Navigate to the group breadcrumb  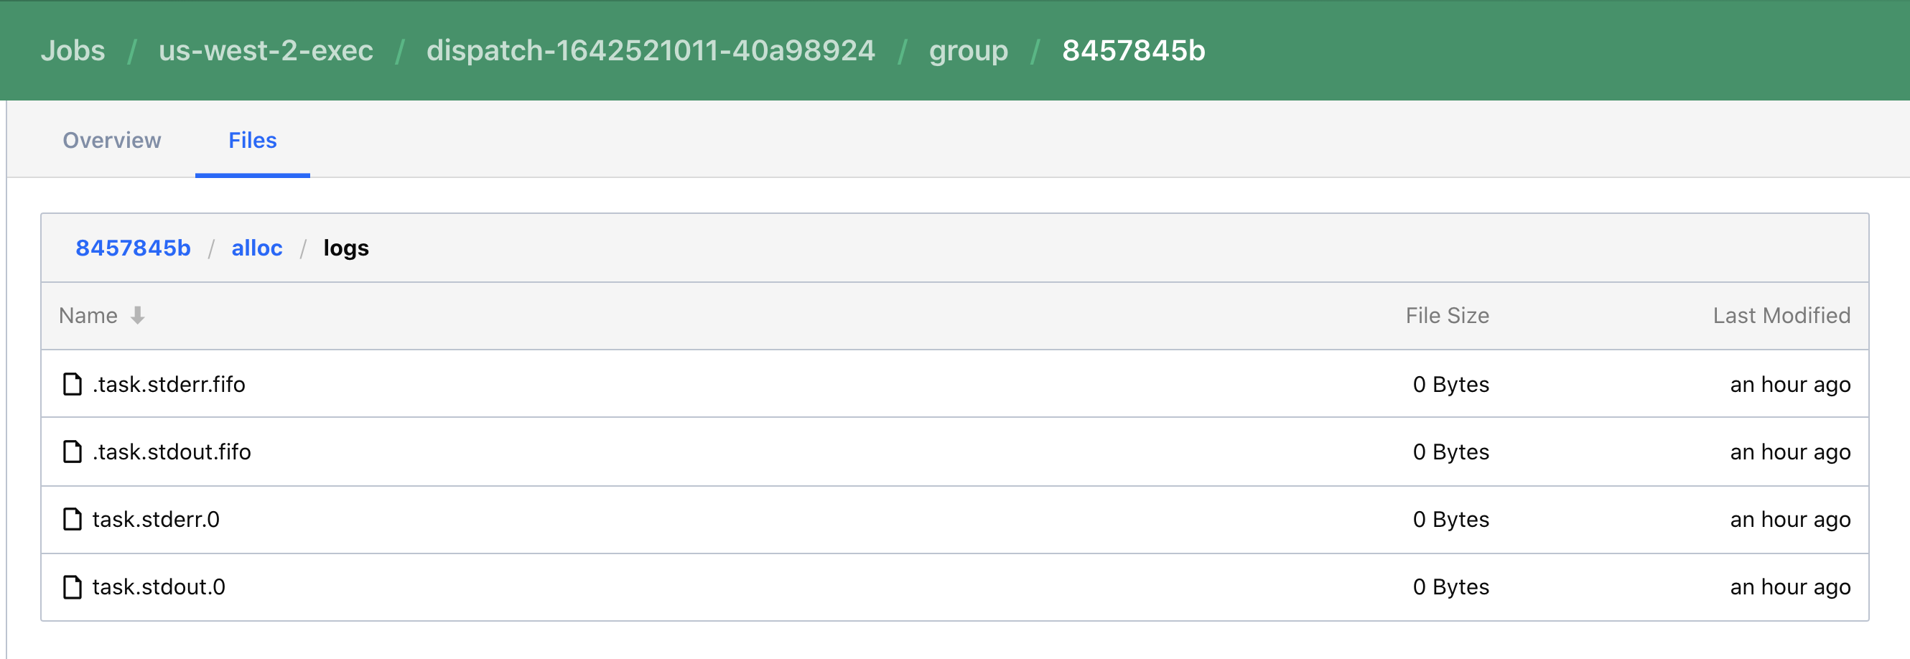tap(968, 50)
